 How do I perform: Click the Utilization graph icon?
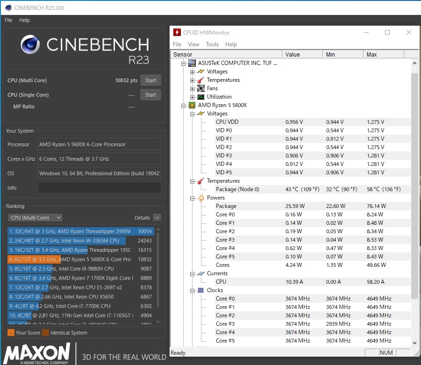[x=200, y=97]
